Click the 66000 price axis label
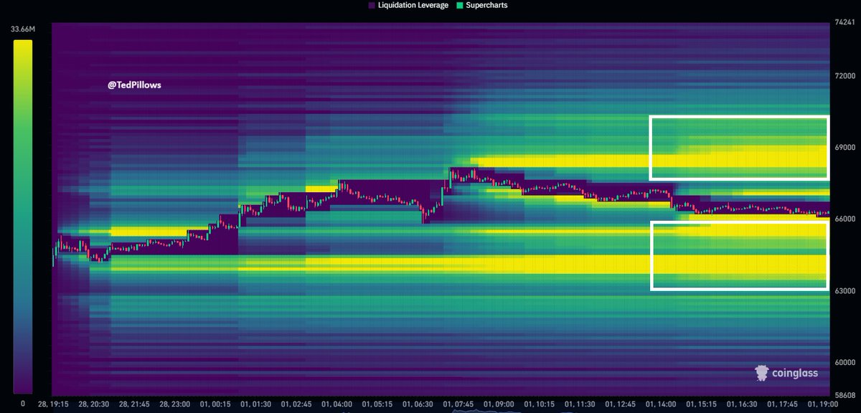The image size is (861, 413). click(845, 219)
